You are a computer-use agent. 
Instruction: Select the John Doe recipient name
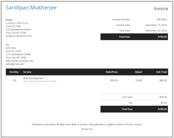point(11,48)
